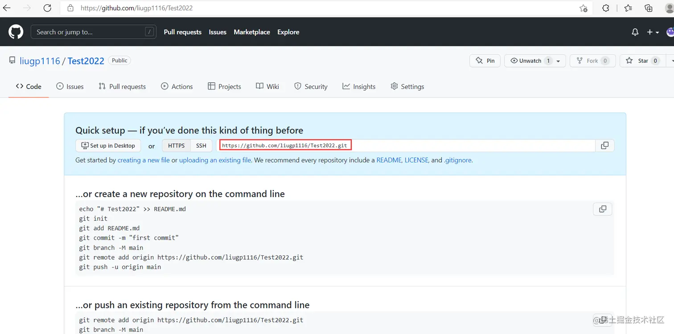Click 'git commit -m "first commit"' line
This screenshot has height=334, width=674.
(x=129, y=238)
